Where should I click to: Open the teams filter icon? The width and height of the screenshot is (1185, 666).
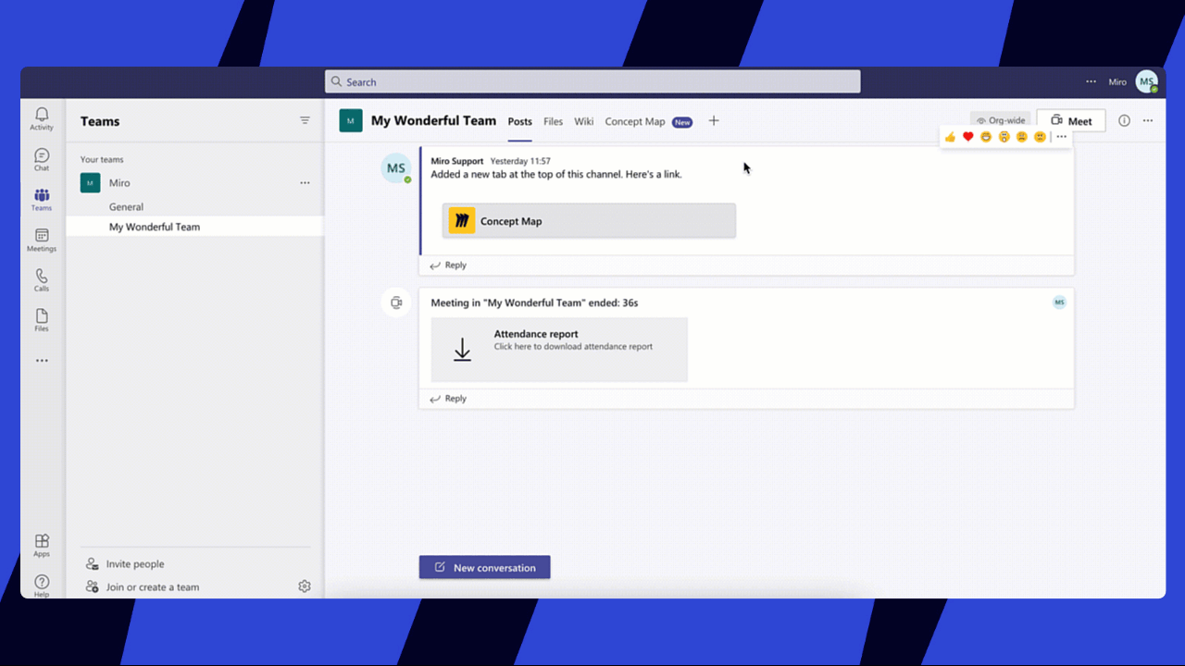coord(305,121)
